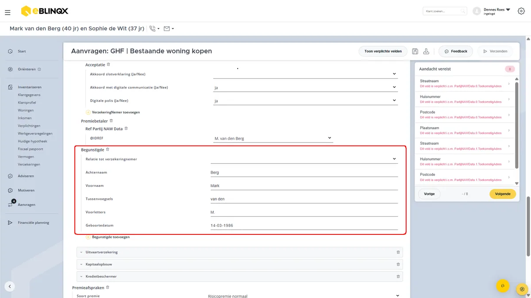Click the Toon verplichte velden button
The height and width of the screenshot is (298, 531).
point(383,51)
